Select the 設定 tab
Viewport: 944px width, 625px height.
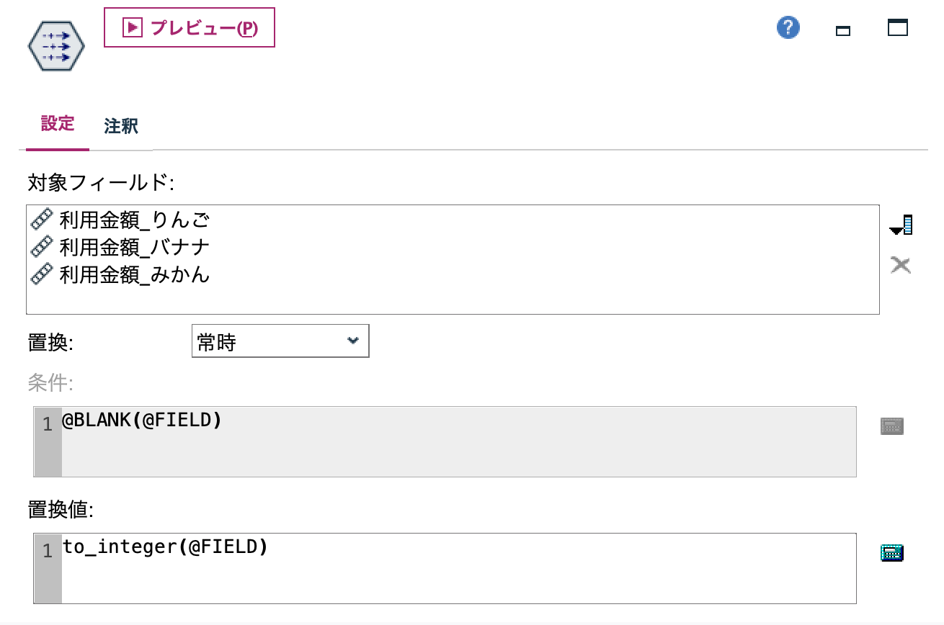pos(57,124)
